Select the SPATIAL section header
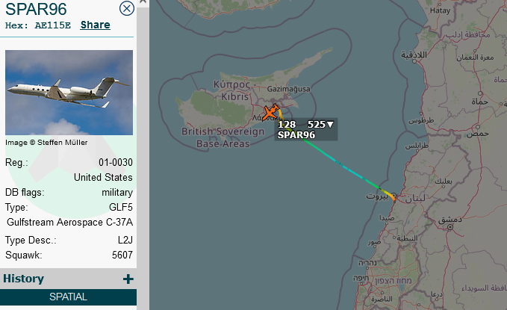This screenshot has width=507, height=310. (x=68, y=297)
